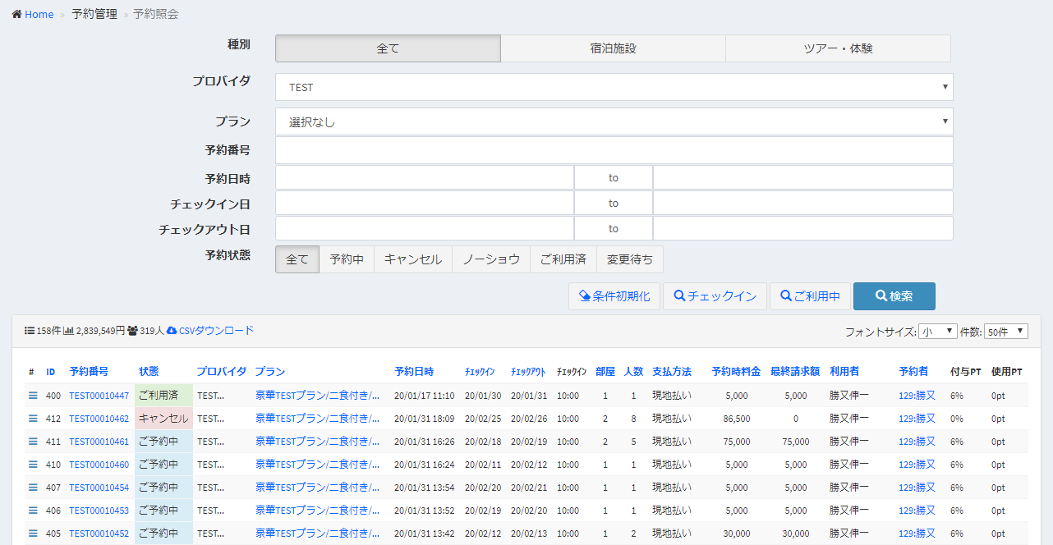Open reservation link TEST00010447
Viewport: 1053px width, 545px height.
click(99, 396)
